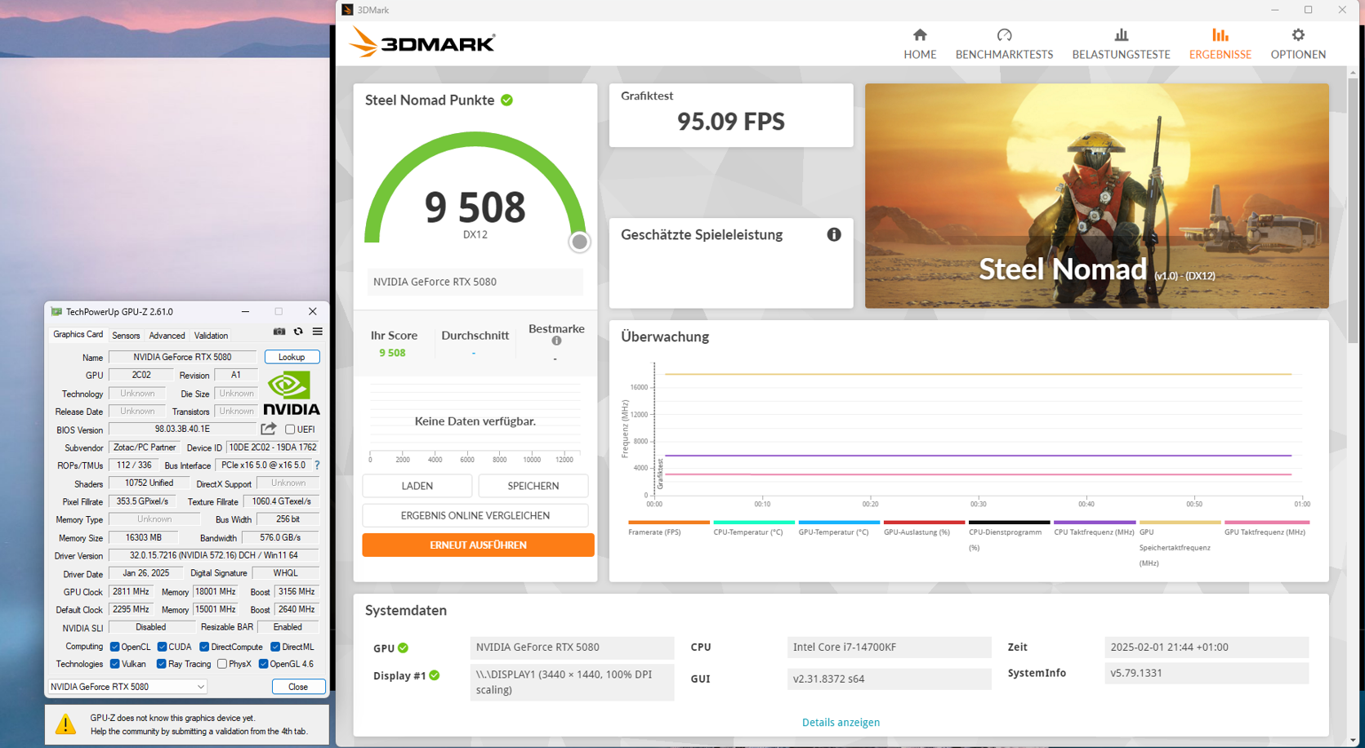Open BELASTUNGSTESTE stress tests section
This screenshot has width=1365, height=748.
[x=1121, y=44]
